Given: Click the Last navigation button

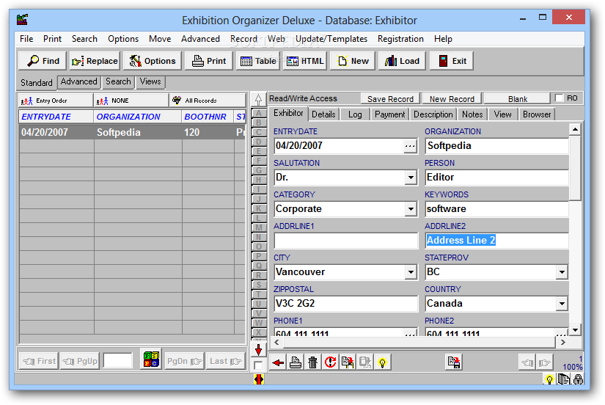Looking at the screenshot, I should [x=226, y=362].
